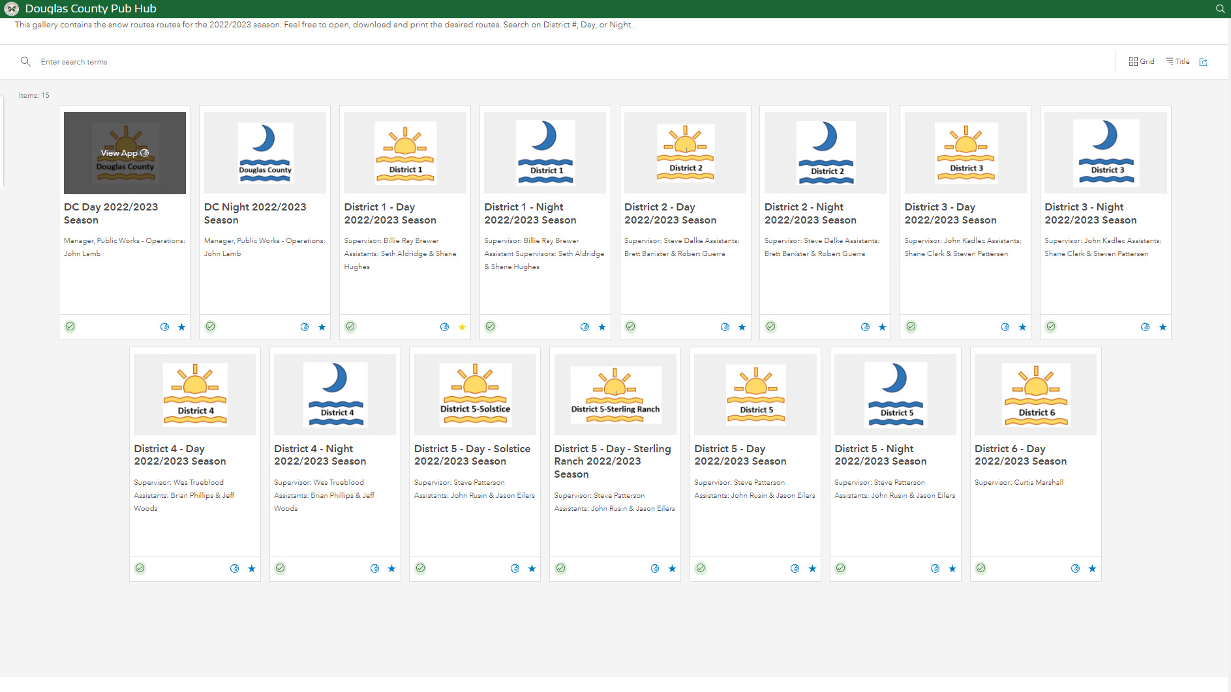The width and height of the screenshot is (1231, 692).
Task: Select the District 3 Day sun thumbnail
Action: click(x=965, y=152)
